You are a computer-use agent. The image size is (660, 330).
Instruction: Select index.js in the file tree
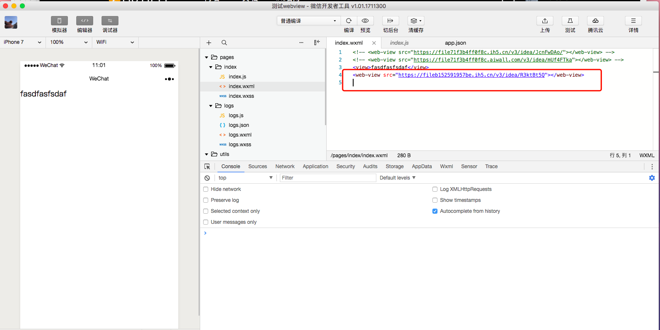tap(237, 77)
